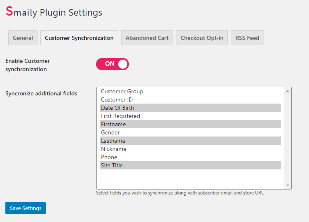Pick the Firstname field option

(x=190, y=124)
